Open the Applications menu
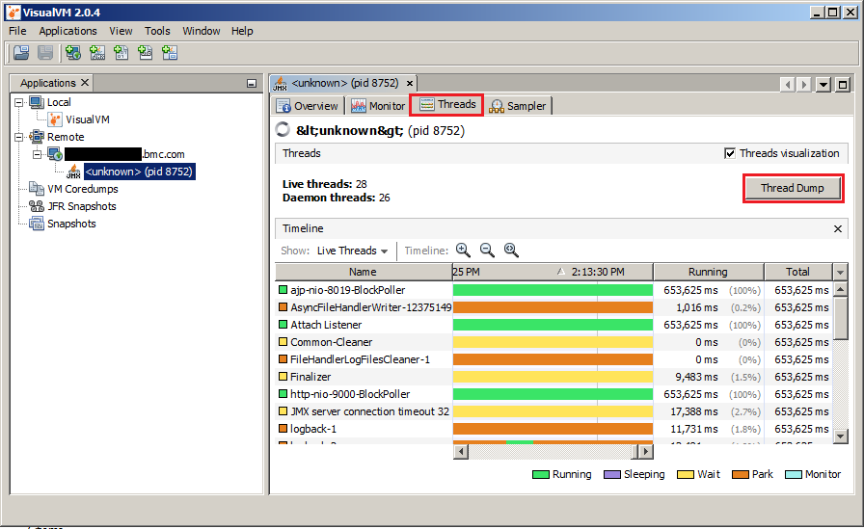The width and height of the screenshot is (864, 529). [x=67, y=31]
